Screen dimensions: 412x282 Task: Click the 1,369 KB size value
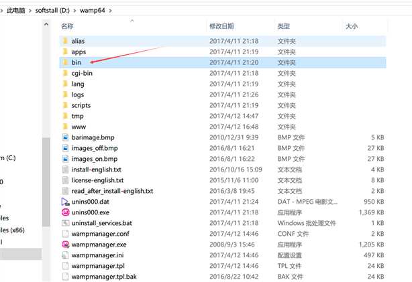click(372, 212)
